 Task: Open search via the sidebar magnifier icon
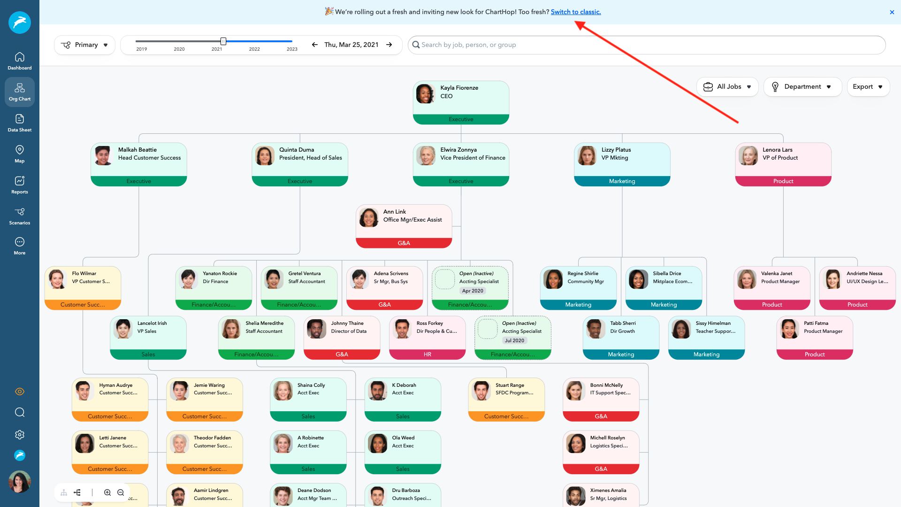19,412
